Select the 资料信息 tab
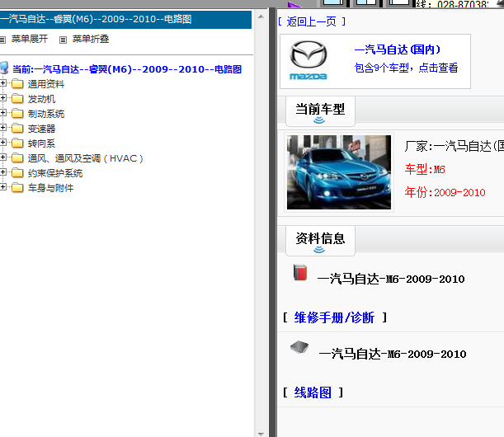 320,241
